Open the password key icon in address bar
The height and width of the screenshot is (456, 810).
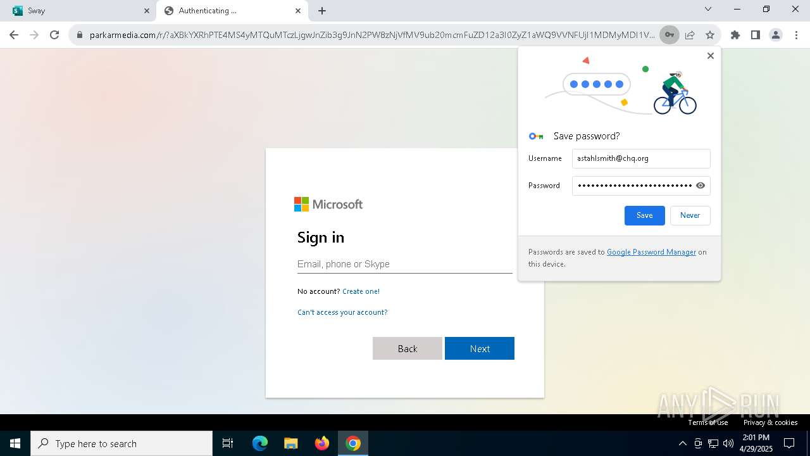(669, 35)
